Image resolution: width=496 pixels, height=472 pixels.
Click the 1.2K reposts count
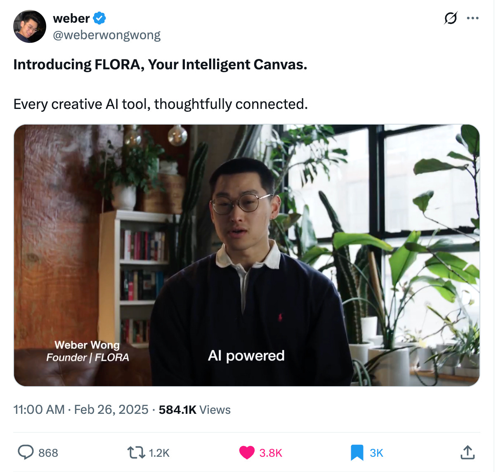point(159,453)
